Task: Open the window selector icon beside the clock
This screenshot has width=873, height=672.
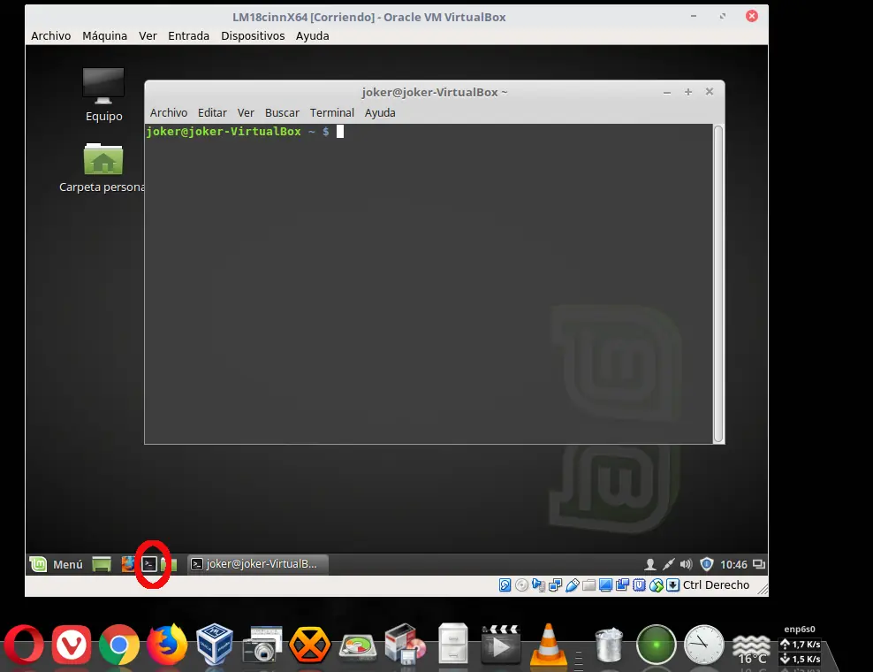Action: (x=759, y=563)
